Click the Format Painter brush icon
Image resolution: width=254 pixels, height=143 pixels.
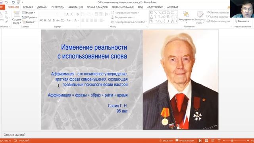pyautogui.click(x=6, y=21)
